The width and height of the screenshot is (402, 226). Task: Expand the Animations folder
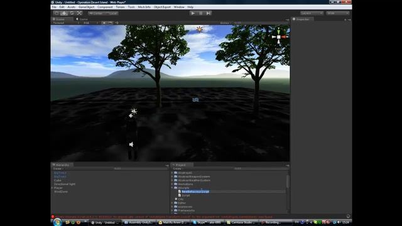pos(172,184)
